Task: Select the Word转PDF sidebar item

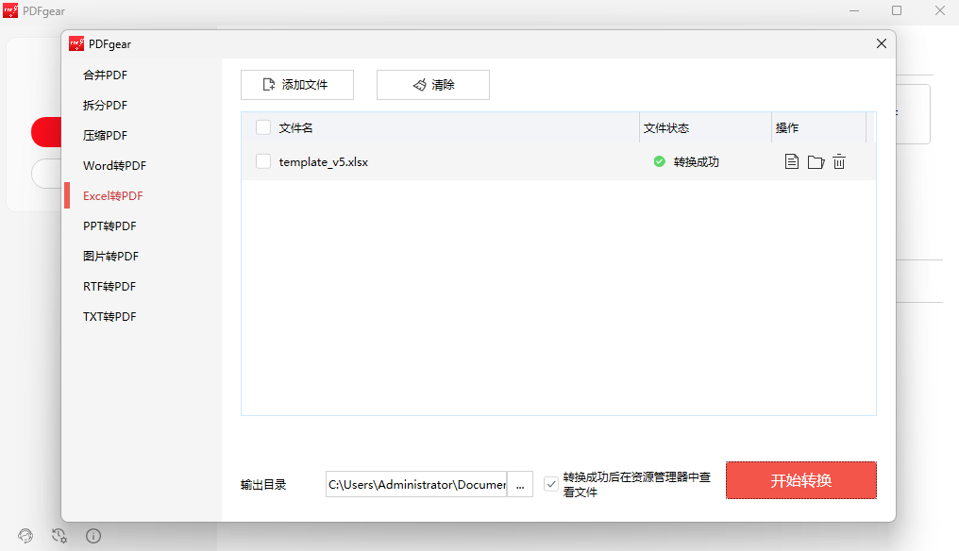Action: pyautogui.click(x=112, y=165)
